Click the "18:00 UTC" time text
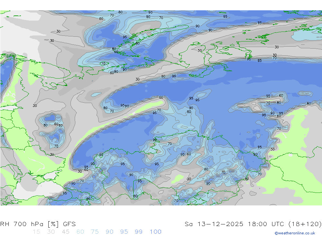The height and width of the screenshot is (236, 322). coord(266,224)
